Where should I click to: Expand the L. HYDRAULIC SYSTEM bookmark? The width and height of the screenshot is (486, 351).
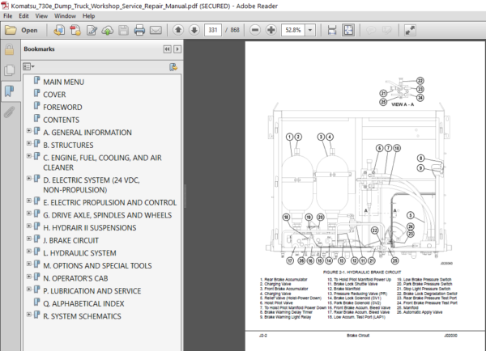coord(29,252)
